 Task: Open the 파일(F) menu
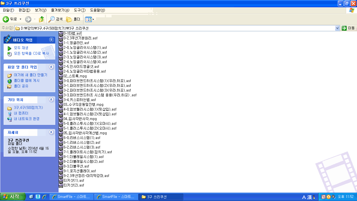click(x=8, y=10)
